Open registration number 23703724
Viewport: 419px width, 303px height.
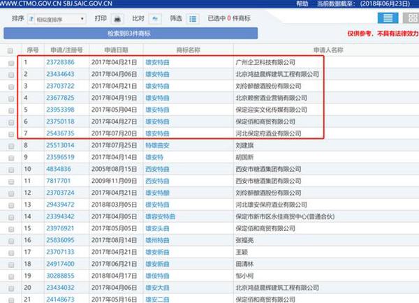pos(60,193)
